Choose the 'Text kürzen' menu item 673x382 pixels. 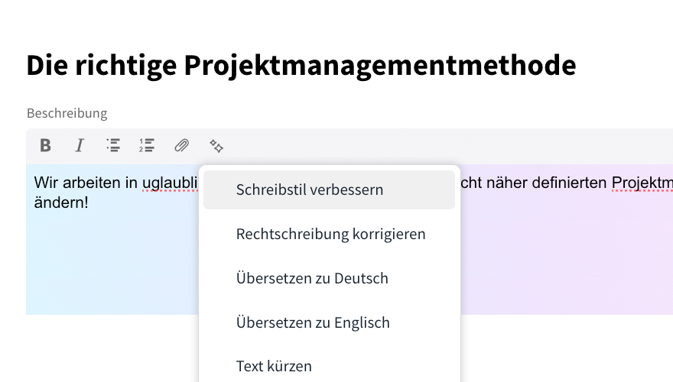(x=274, y=366)
